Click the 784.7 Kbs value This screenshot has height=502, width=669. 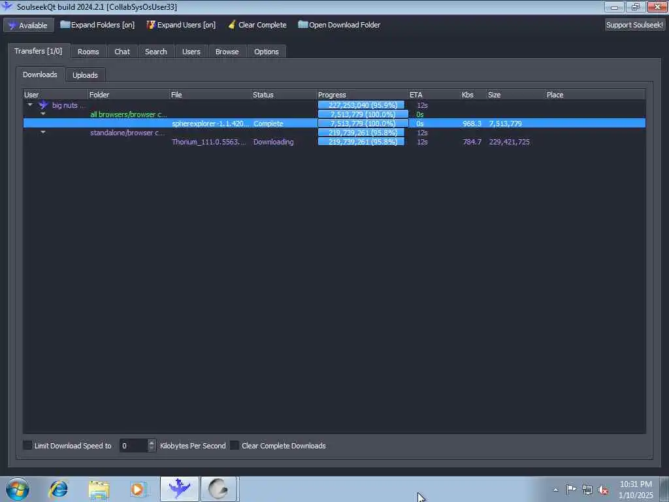click(x=472, y=142)
